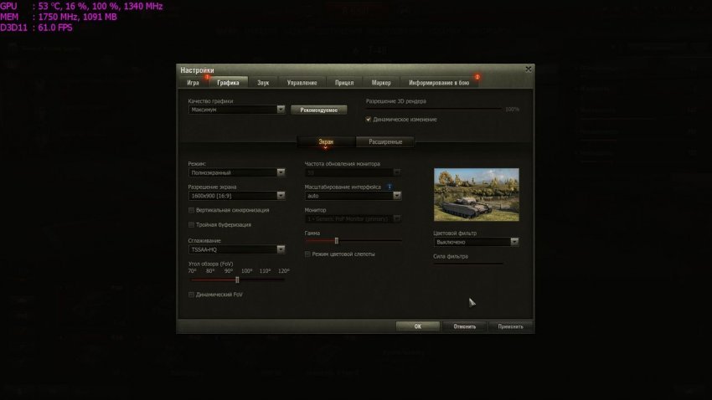Viewport: 712px width, 400px height.
Task: Click the tank preview thumbnail
Action: [477, 194]
